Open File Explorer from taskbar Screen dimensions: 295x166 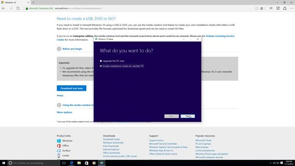pos(79,163)
